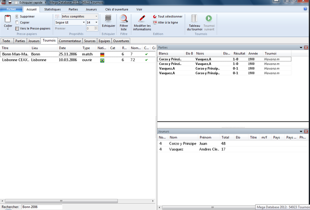Select the Lisbonne CEAX tournament row
This screenshot has height=210, width=310.
[x=78, y=60]
